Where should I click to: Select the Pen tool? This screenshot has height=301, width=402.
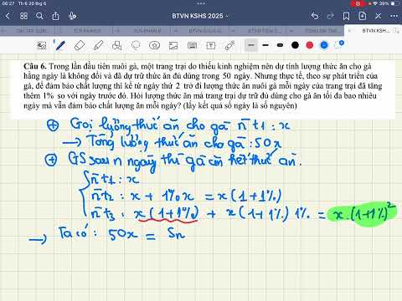59,45
